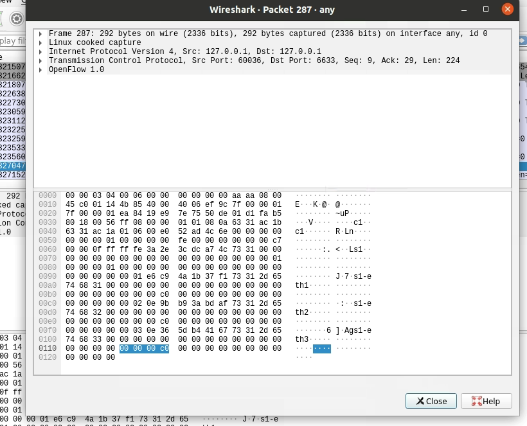Image resolution: width=527 pixels, height=426 pixels.
Task: Click hex offset 0120 last row label
Action: (48, 357)
